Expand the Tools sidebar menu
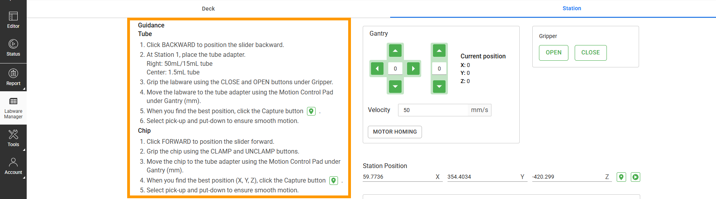 (x=13, y=138)
